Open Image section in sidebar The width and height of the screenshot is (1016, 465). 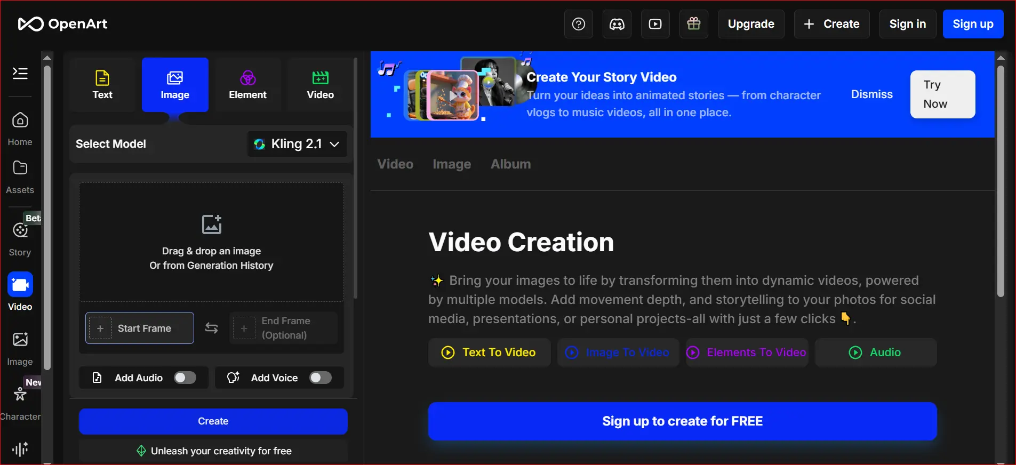click(x=20, y=349)
